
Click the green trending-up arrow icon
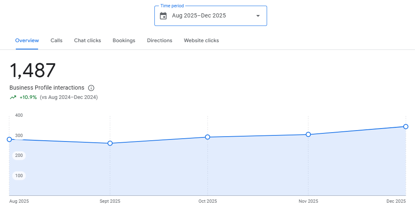click(x=13, y=97)
